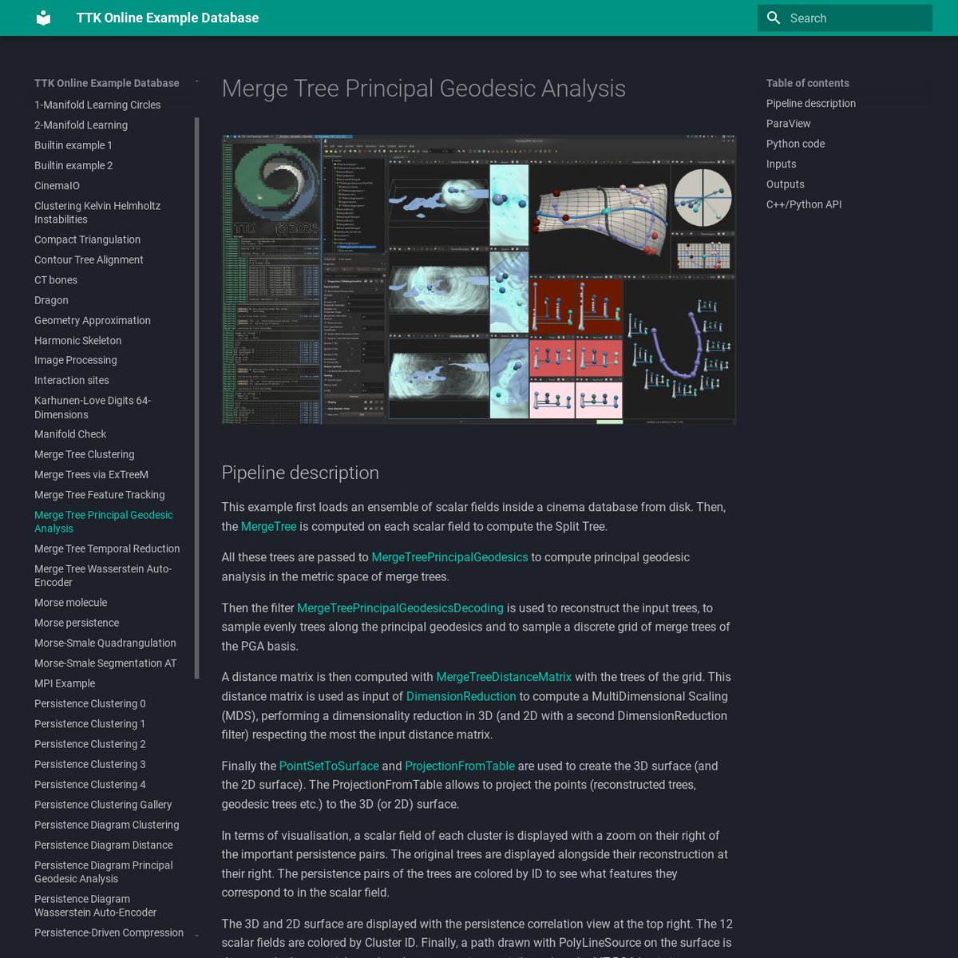This screenshot has height=958, width=958.
Task: Click the TTK logo icon in header
Action: [44, 18]
